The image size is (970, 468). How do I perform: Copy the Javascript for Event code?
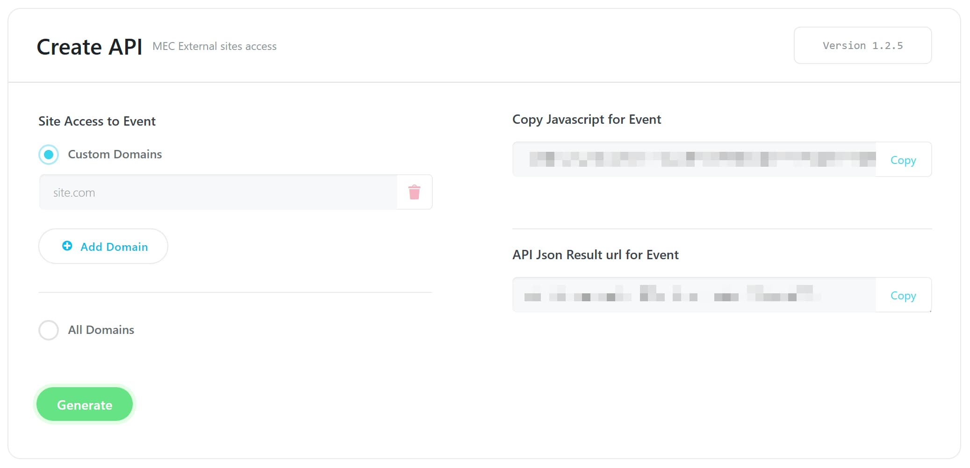[903, 160]
